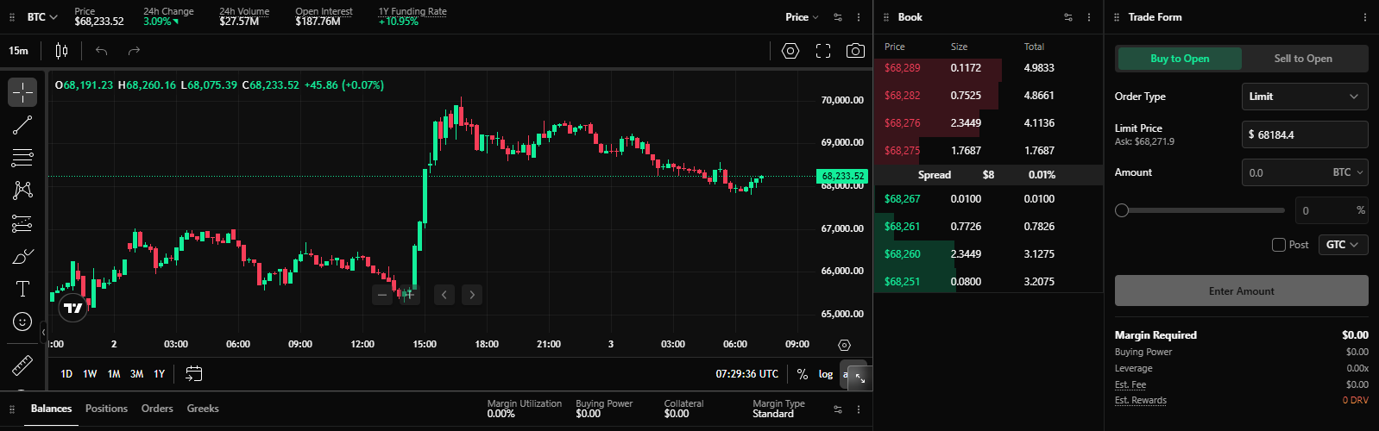The height and width of the screenshot is (431, 1379).
Task: Open the Amount BTC unit dropdown
Action: [1348, 172]
